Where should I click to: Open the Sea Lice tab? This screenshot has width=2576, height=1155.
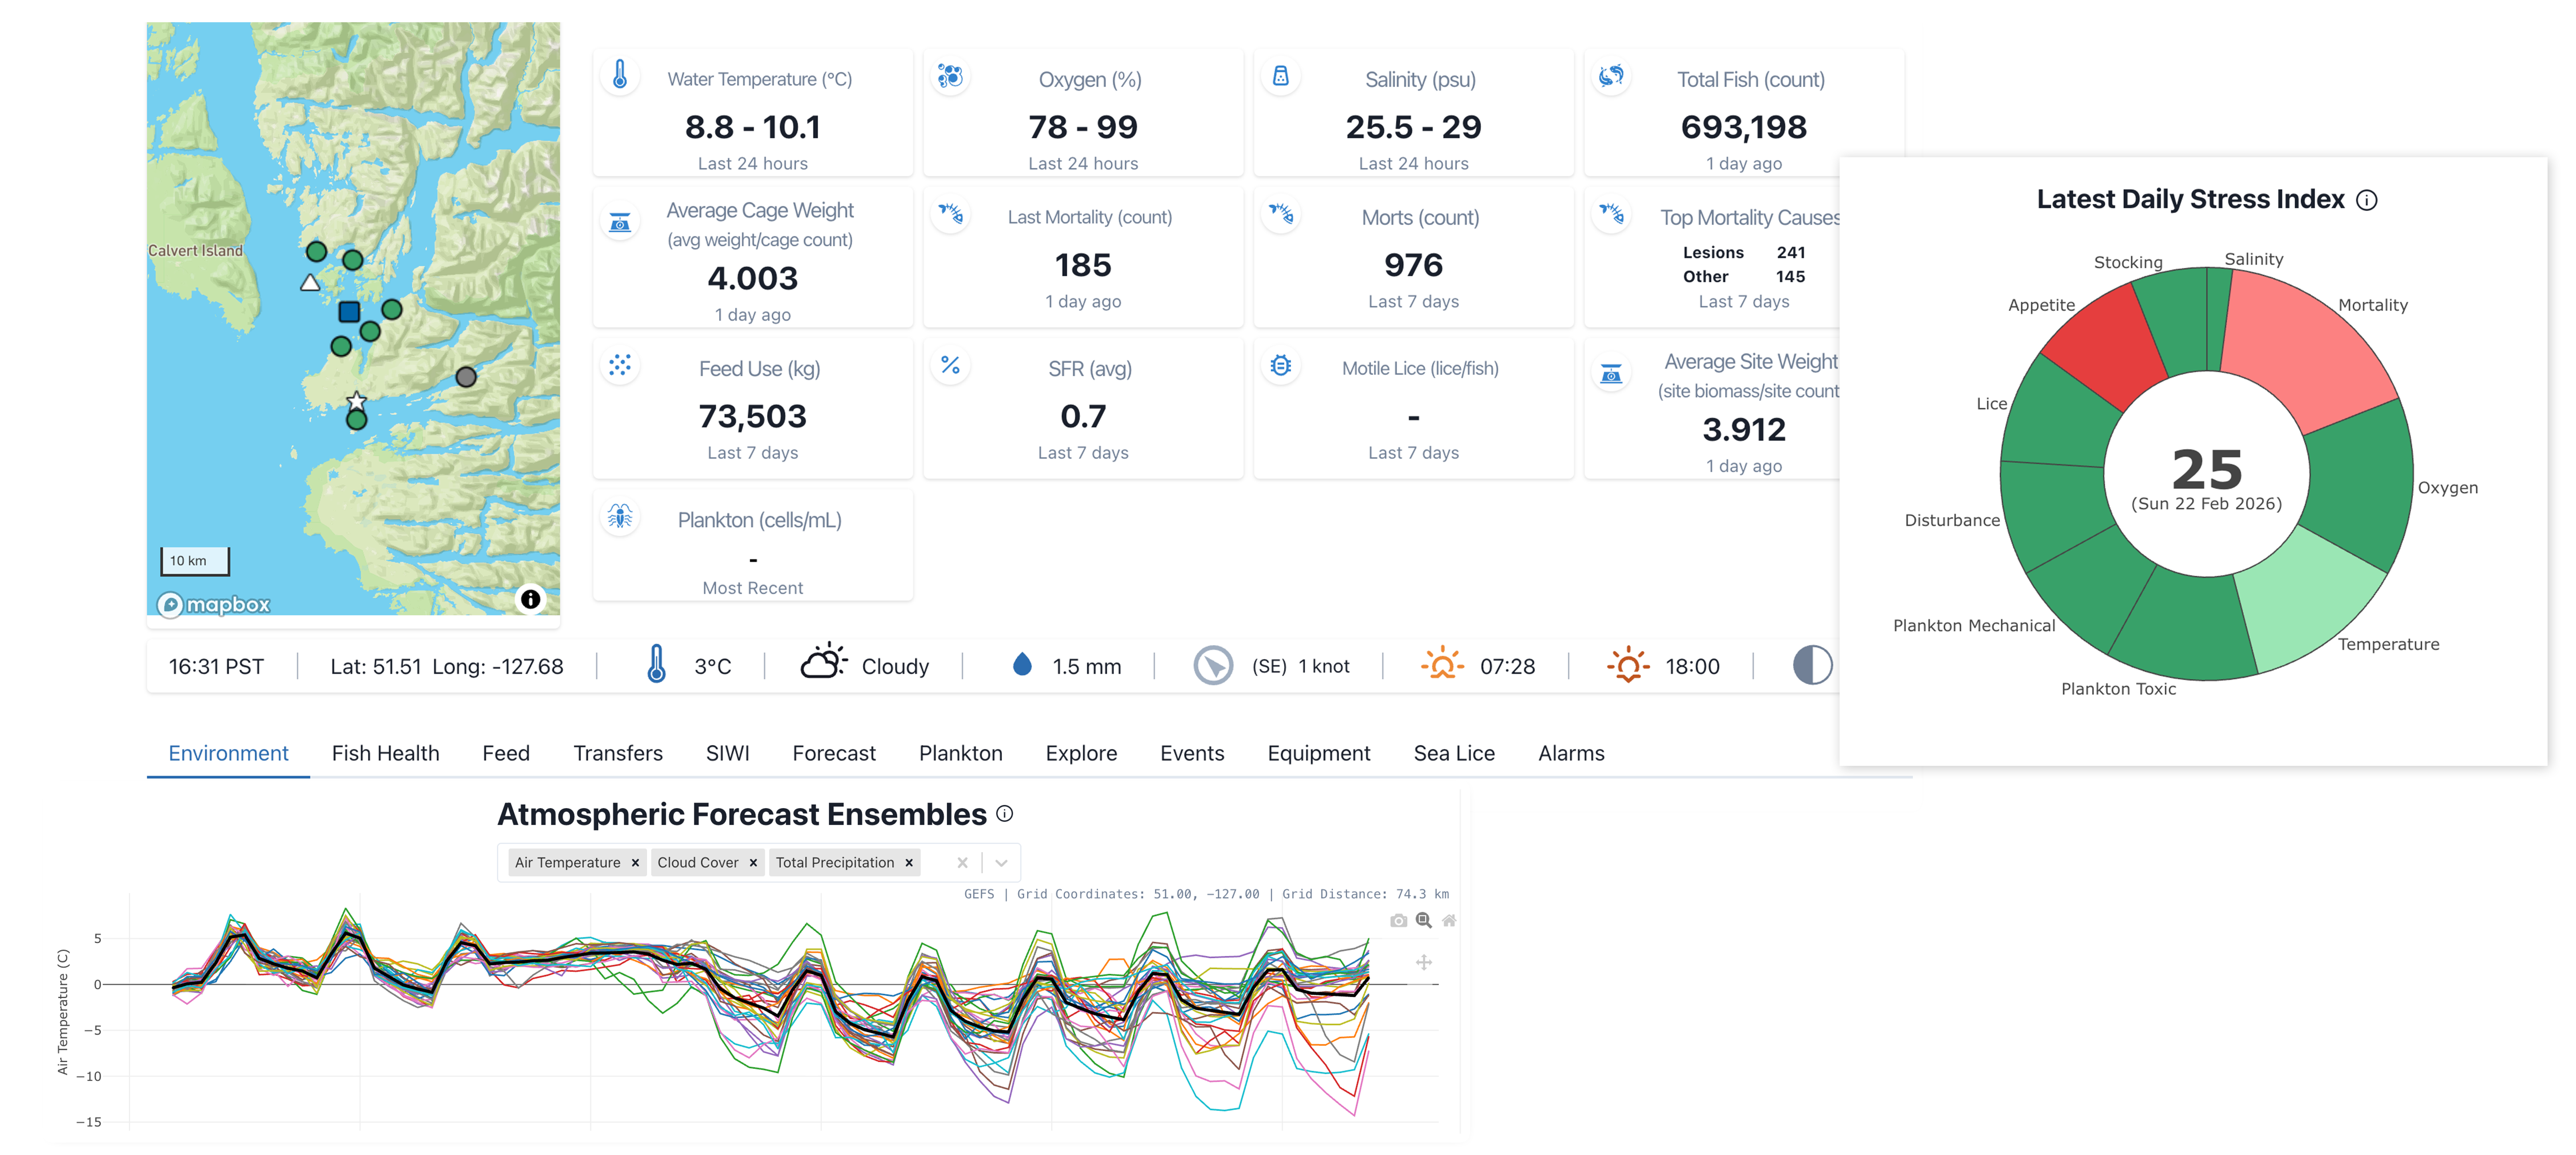point(1453,752)
